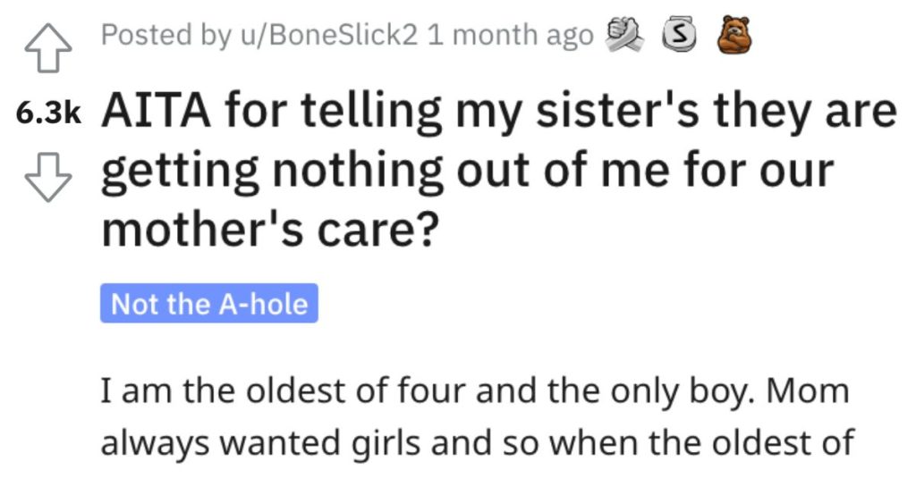Click the "1 month ago" timestamp
This screenshot has width=916, height=478.
point(510,35)
